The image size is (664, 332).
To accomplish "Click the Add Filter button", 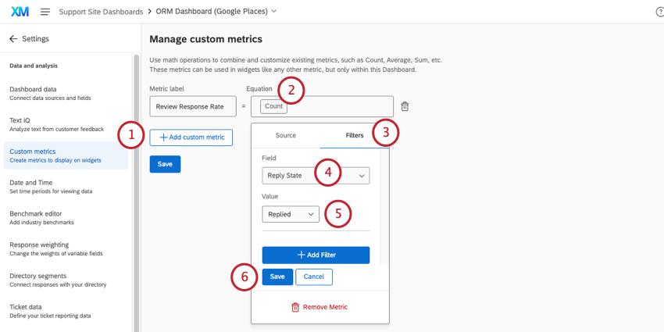I will click(316, 255).
